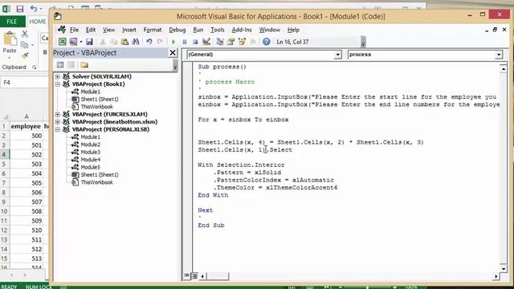The height and width of the screenshot is (289, 514).
Task: Click the Find binoculars icon
Action: [x=136, y=42]
